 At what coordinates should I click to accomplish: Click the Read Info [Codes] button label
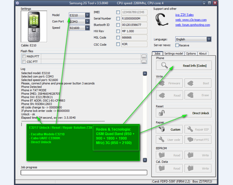(x=195, y=65)
